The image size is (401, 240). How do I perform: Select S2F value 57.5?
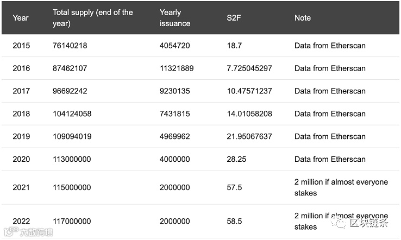[x=234, y=187]
